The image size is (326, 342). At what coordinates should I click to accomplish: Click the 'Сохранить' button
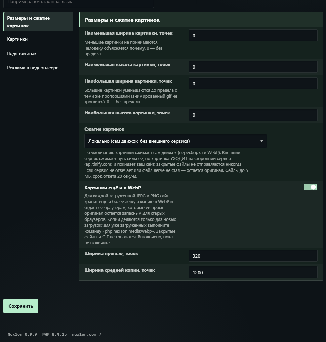pyautogui.click(x=21, y=306)
